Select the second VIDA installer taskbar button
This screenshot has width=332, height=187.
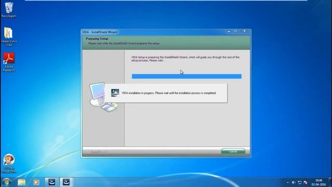pos(66,182)
